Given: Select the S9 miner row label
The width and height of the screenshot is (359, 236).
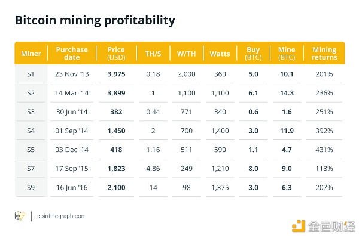Looking at the screenshot, I should (x=31, y=188).
